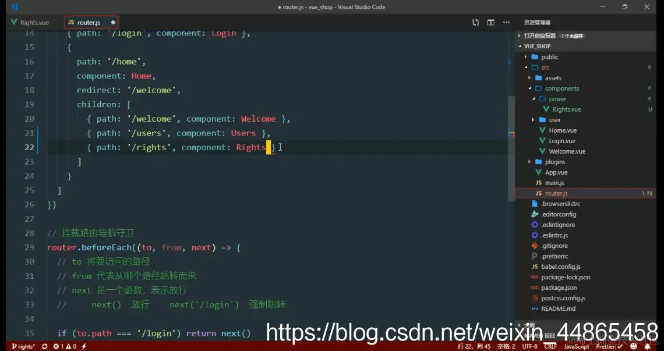Click the Vue icon beside App.vue
Image resolution: width=664 pixels, height=351 pixels.
tap(538, 172)
